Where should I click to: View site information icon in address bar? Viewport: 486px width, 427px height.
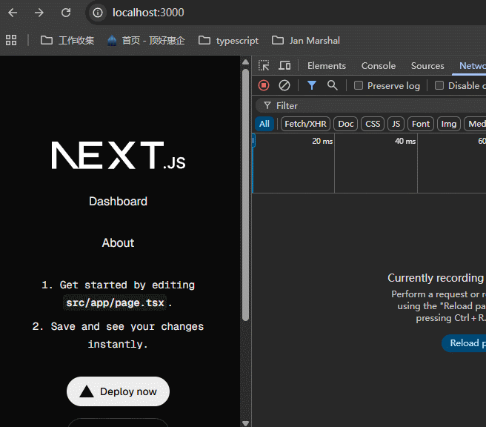(97, 13)
